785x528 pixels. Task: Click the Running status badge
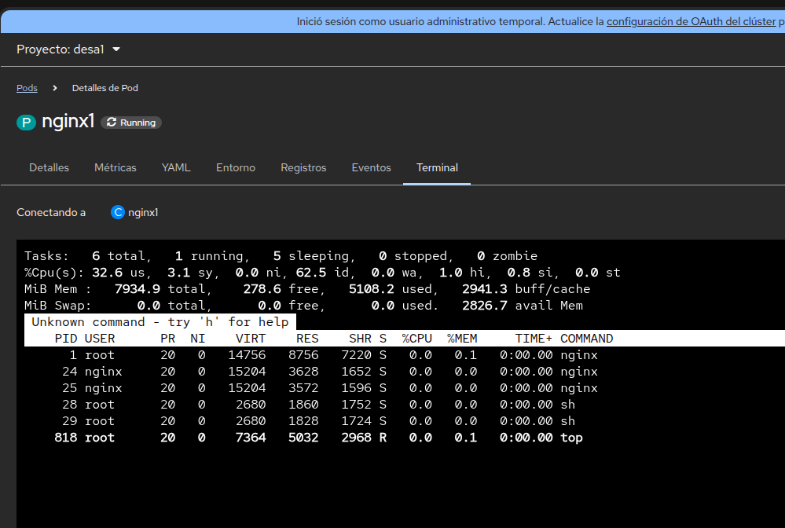(x=131, y=123)
